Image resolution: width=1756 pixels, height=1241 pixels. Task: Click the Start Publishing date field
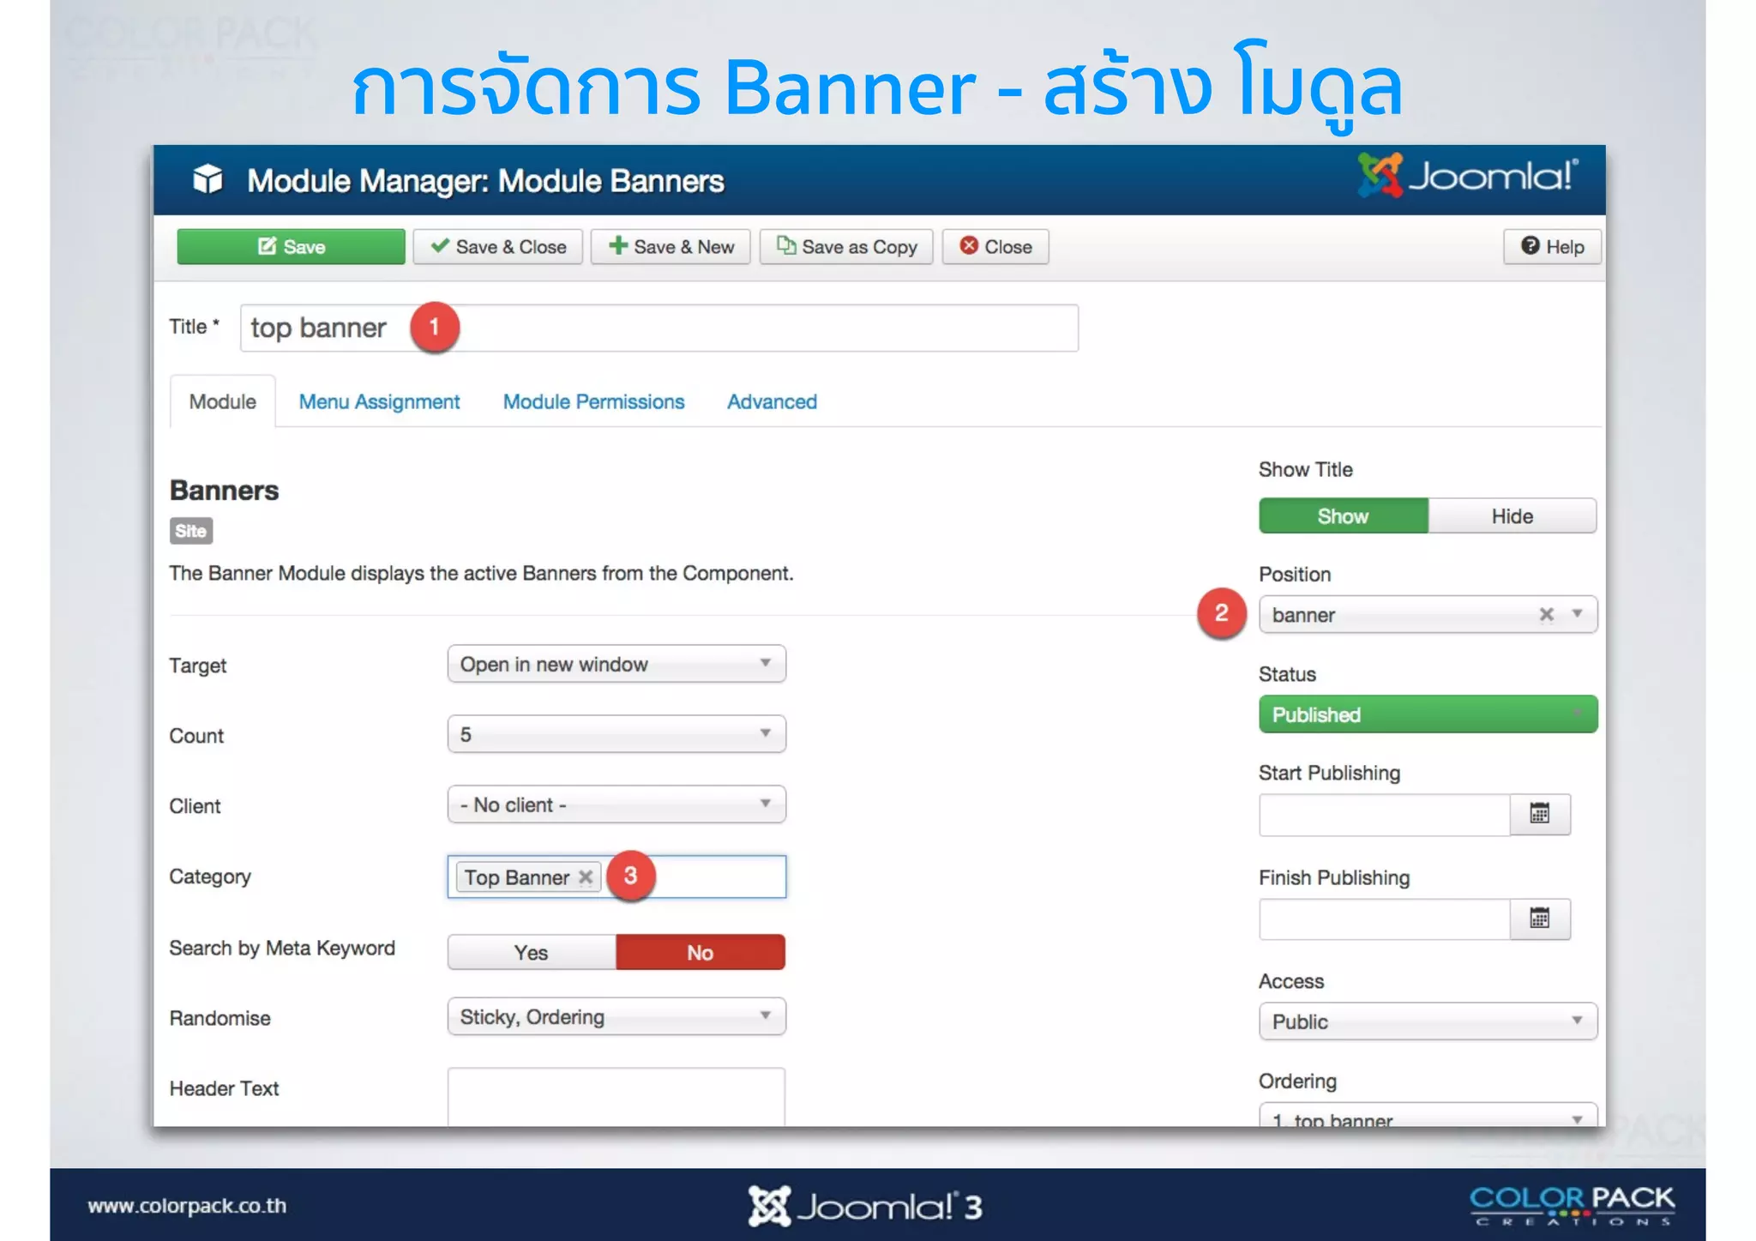[1384, 814]
